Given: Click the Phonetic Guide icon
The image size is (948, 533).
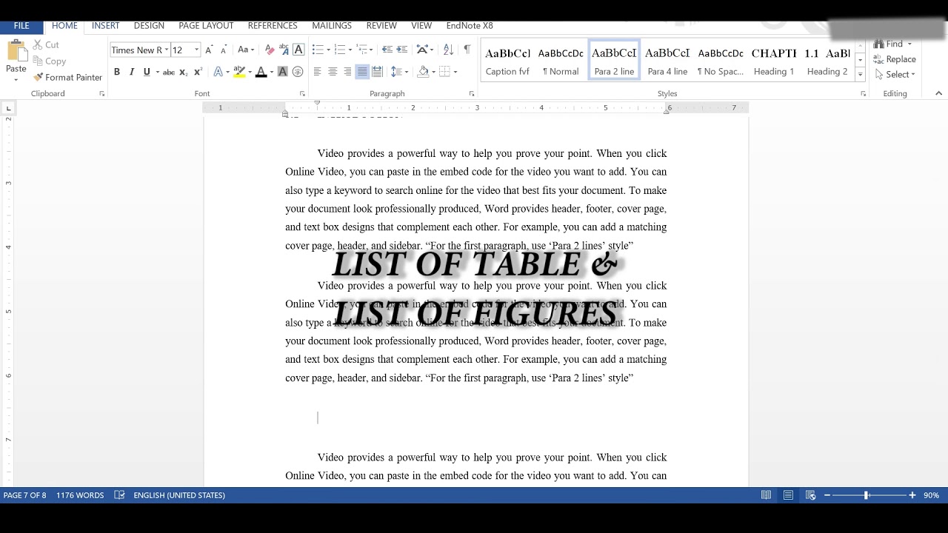Looking at the screenshot, I should click(284, 50).
